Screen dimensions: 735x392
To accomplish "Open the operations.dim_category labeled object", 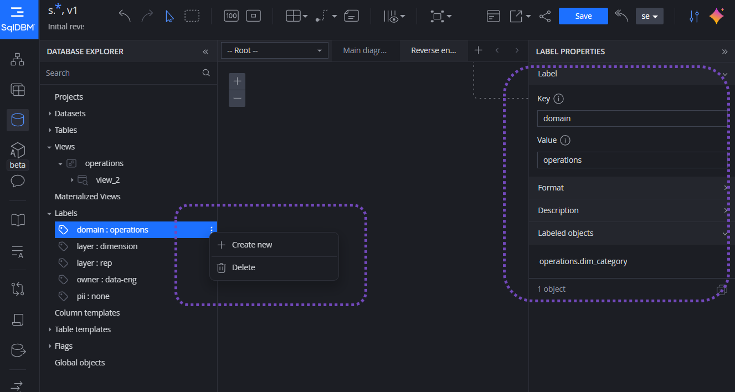I will pos(583,261).
